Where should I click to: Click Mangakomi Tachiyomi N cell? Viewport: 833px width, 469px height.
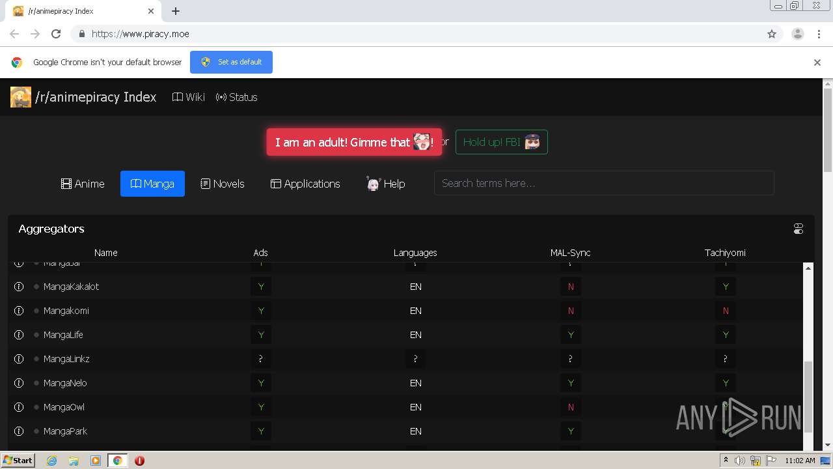(x=726, y=311)
